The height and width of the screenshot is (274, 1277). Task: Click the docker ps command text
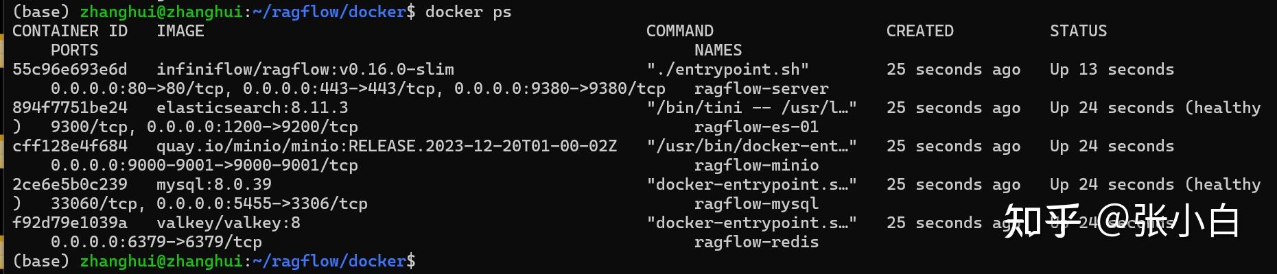tap(468, 12)
